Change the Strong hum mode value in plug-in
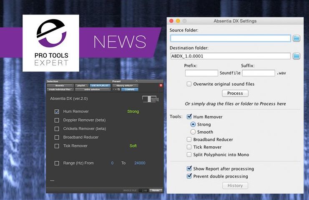The height and width of the screenshot is (200, 309). point(133,111)
